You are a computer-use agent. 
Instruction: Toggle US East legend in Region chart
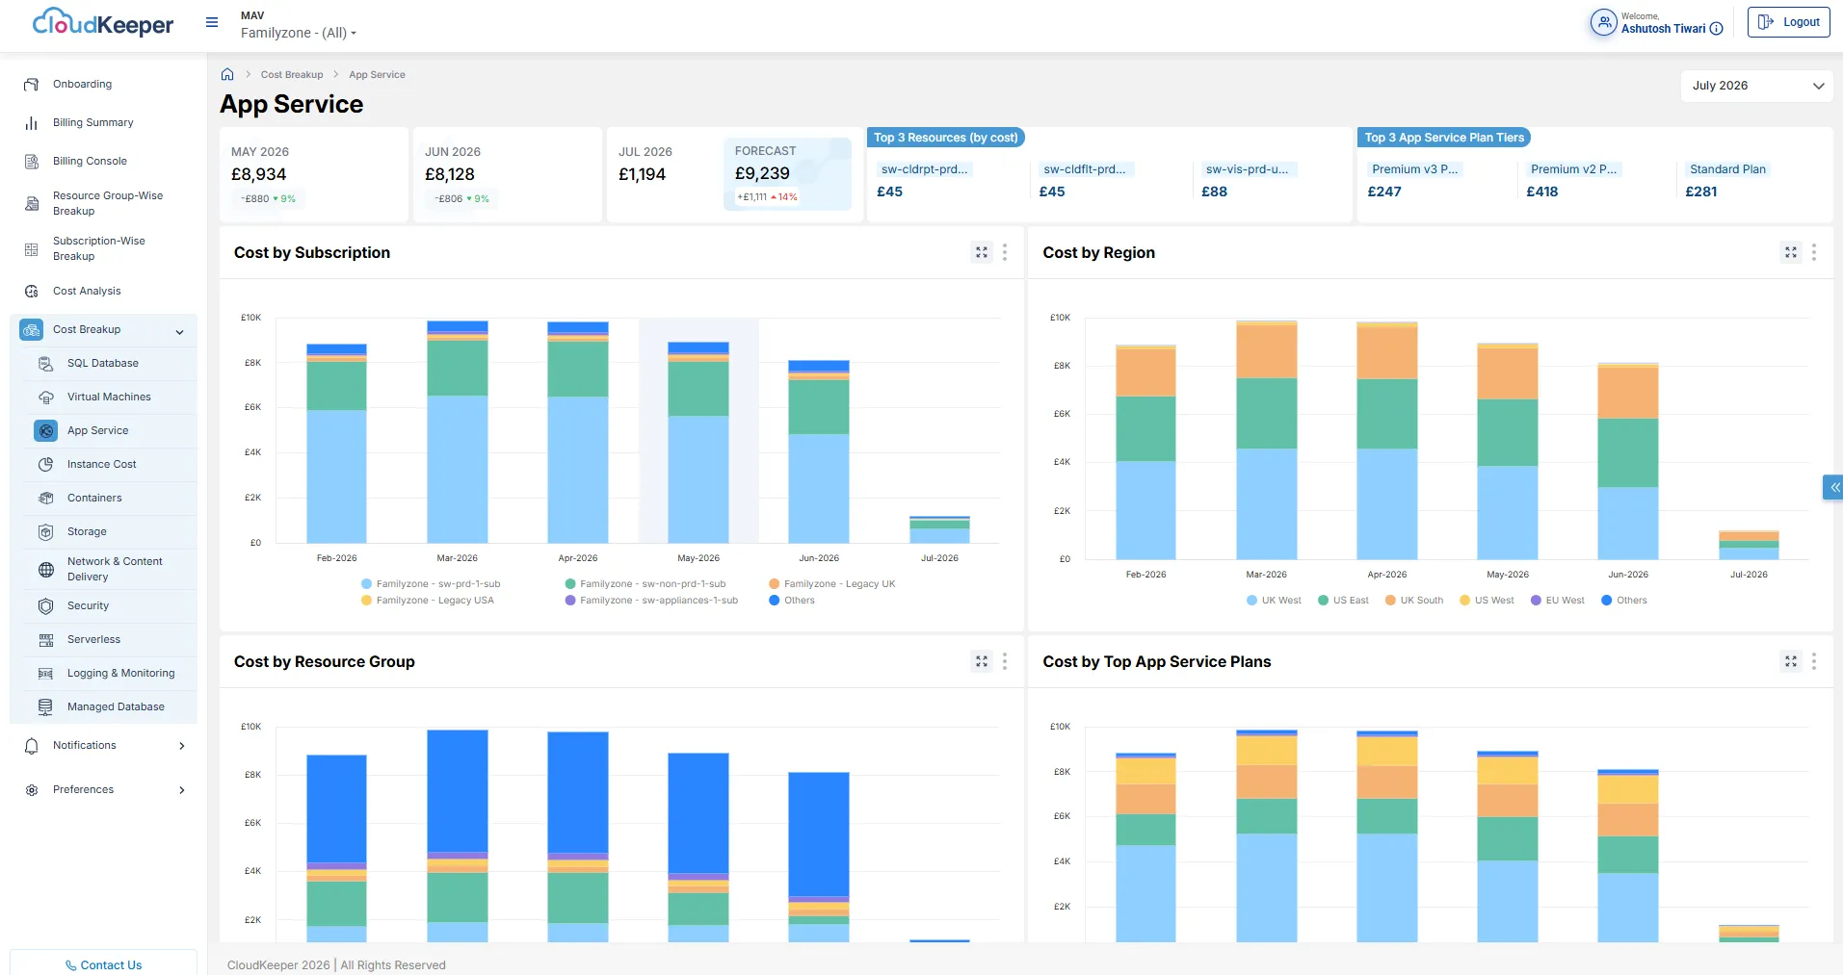1343,601
